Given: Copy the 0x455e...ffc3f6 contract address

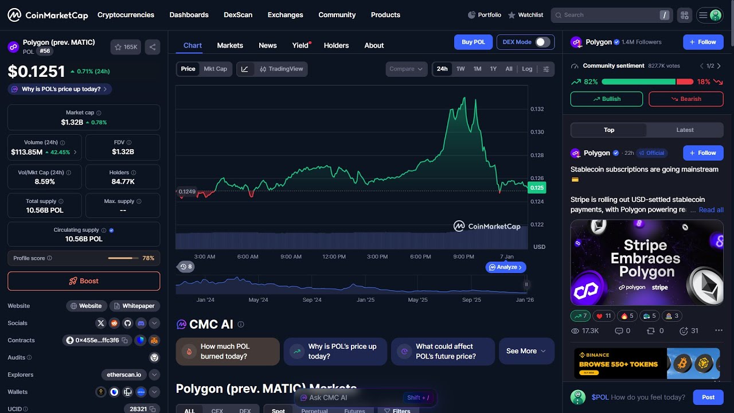Looking at the screenshot, I should (x=124, y=340).
